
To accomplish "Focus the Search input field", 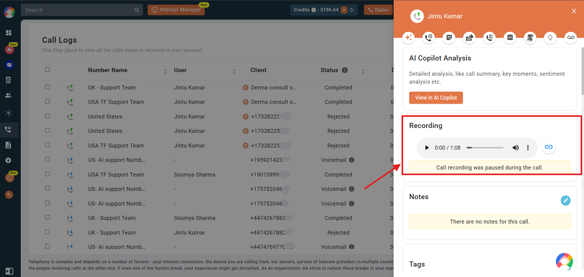I will (82, 10).
